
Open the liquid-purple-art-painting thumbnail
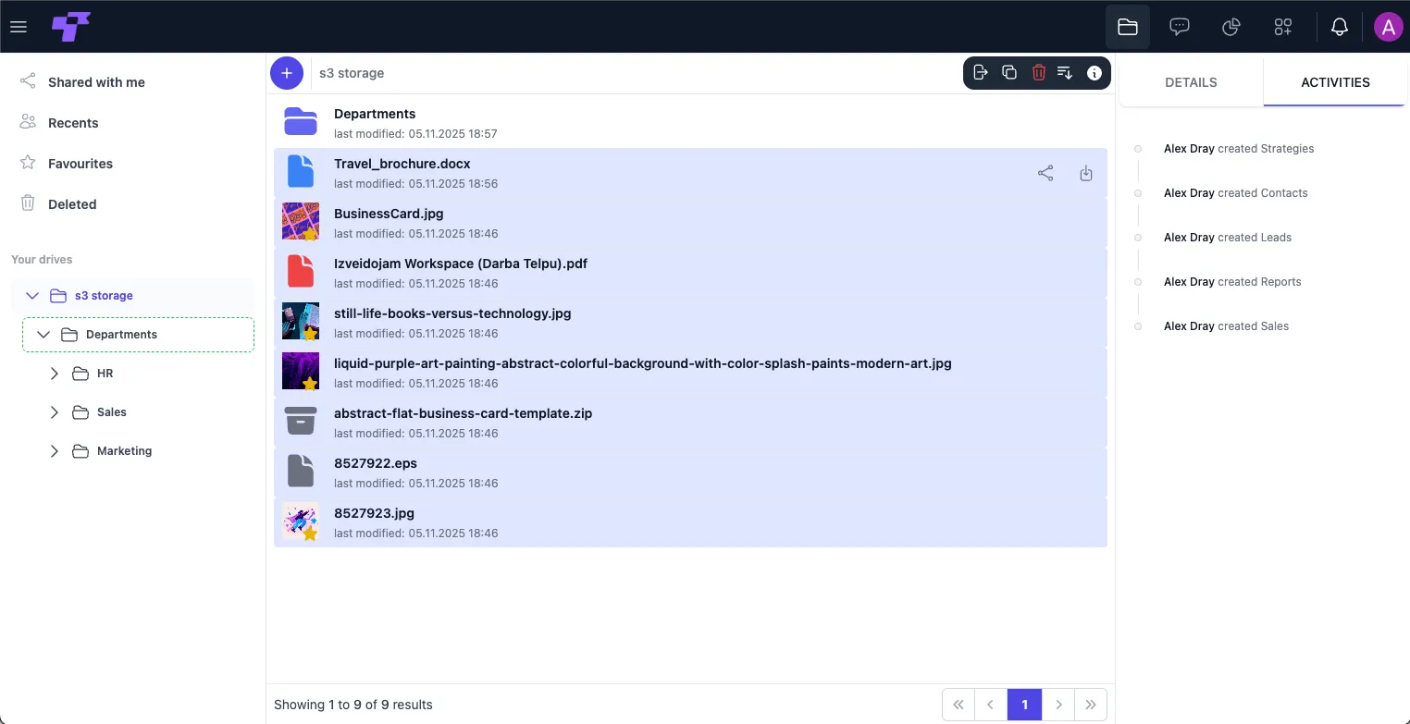tap(301, 373)
